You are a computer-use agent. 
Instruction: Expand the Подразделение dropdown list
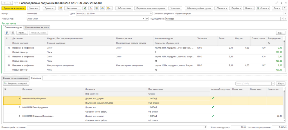click(282, 19)
